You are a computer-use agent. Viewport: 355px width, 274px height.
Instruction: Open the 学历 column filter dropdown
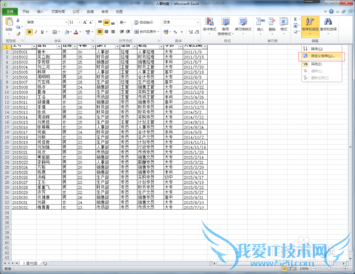pos(180,46)
